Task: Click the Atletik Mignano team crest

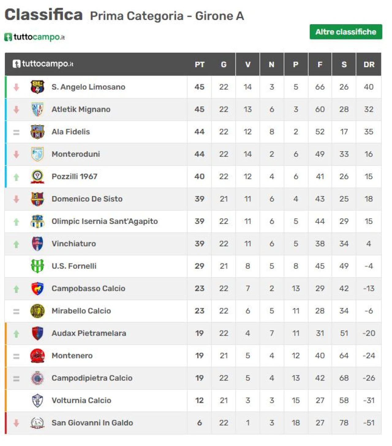Action: pos(37,109)
